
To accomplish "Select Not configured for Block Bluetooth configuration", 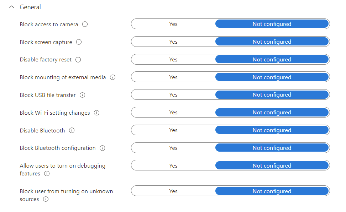I will [x=272, y=148].
